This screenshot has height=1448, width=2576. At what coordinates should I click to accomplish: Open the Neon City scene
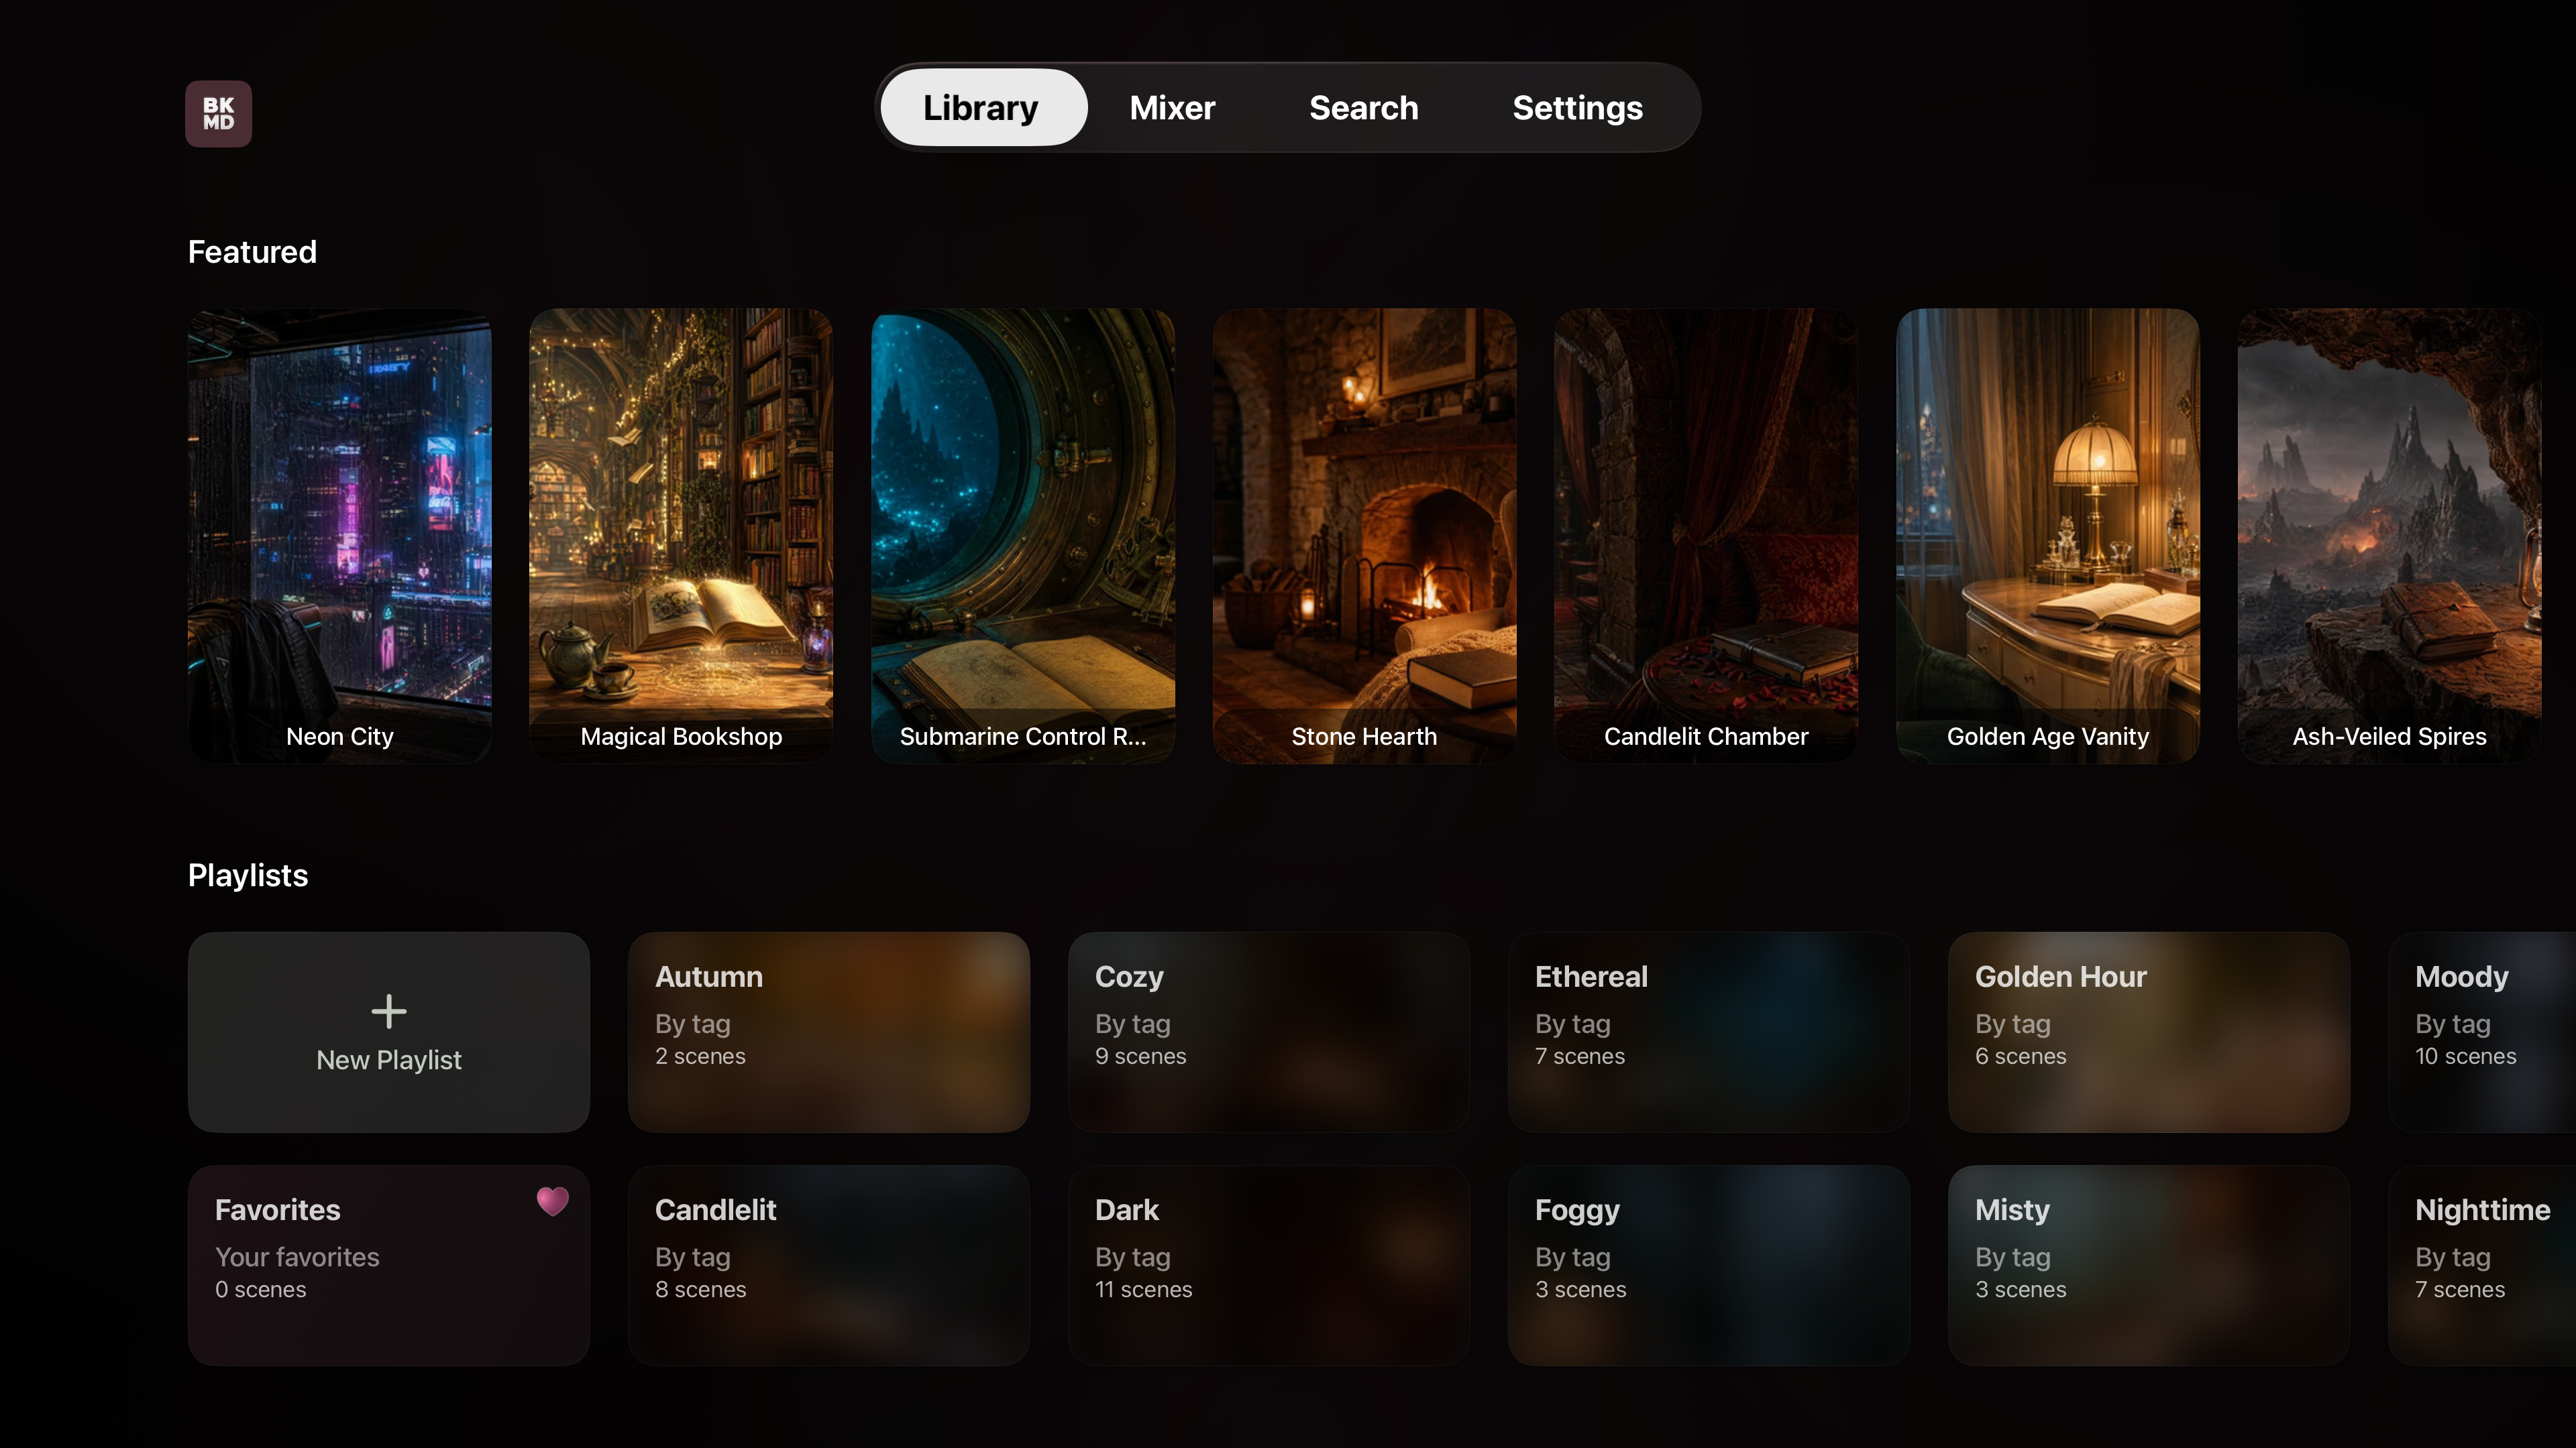[x=340, y=536]
